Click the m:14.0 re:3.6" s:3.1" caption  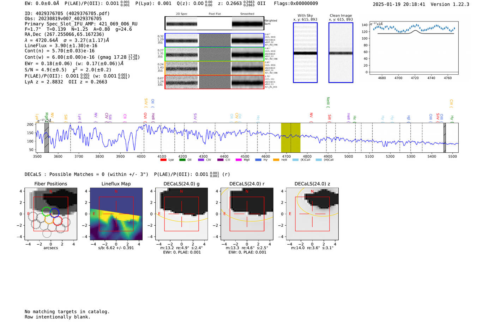[312, 248]
